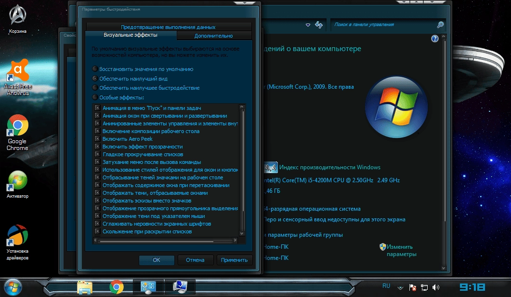This screenshot has width=511, height=297.
Task: Open Chrome from the taskbar
Action: click(x=117, y=287)
